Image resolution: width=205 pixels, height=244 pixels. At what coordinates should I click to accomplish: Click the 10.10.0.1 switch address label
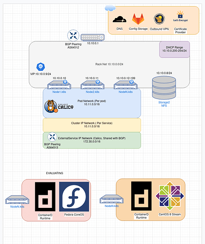93,43
